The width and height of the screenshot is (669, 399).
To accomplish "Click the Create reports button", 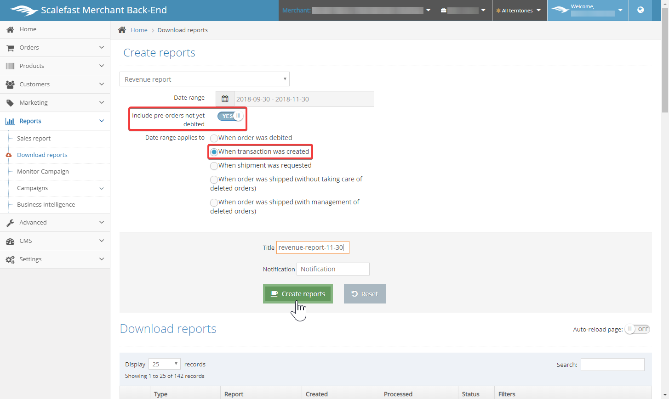I will point(297,294).
